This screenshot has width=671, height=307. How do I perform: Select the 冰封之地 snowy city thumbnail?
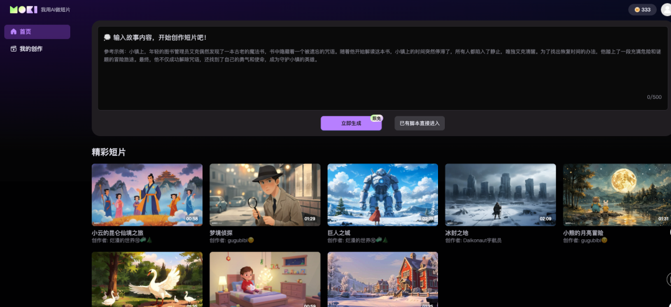click(500, 195)
